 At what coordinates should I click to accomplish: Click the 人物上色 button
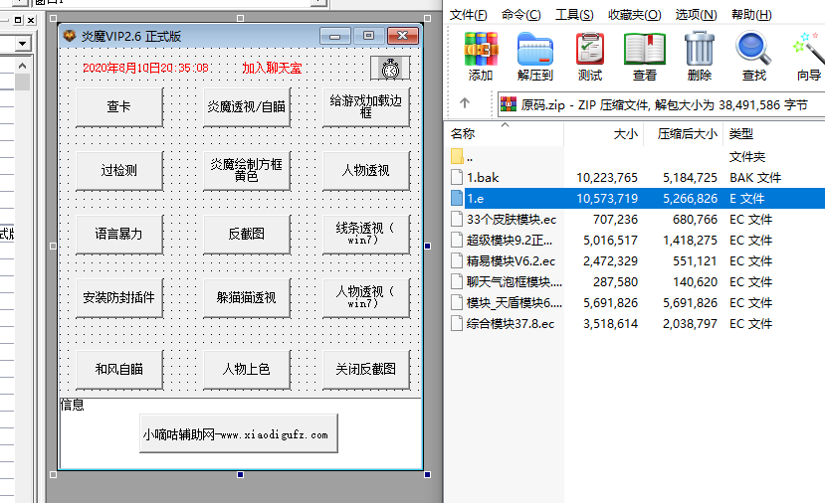(247, 369)
